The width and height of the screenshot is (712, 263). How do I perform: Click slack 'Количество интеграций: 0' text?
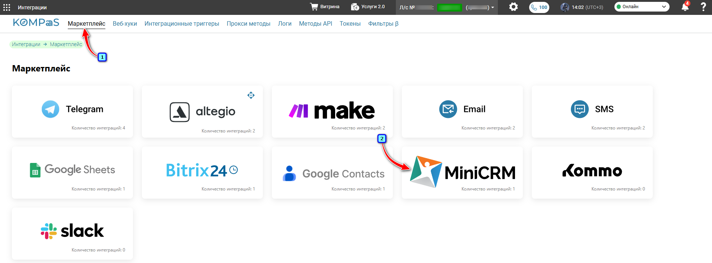(98, 250)
